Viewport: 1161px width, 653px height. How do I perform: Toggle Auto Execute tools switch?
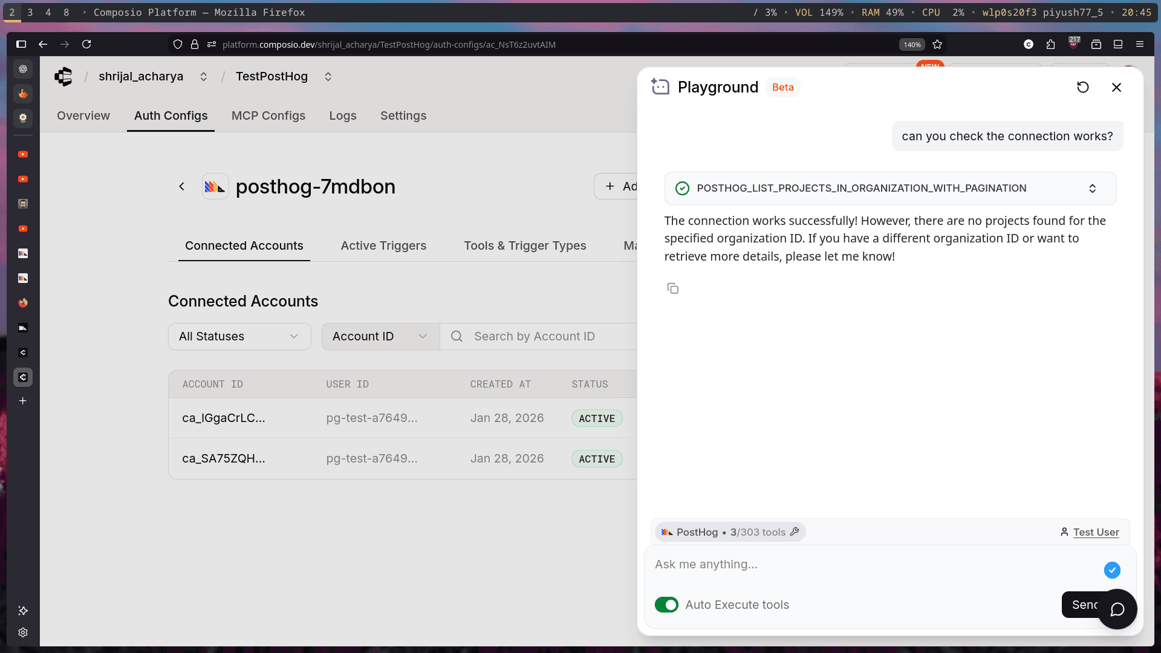[x=666, y=605]
